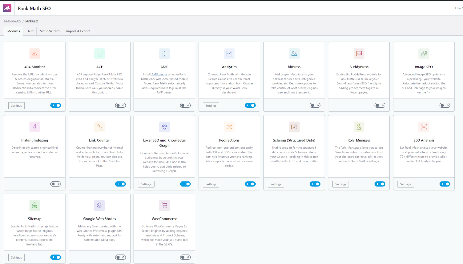
Task: Open the AMP plugin link
Action: [159, 75]
